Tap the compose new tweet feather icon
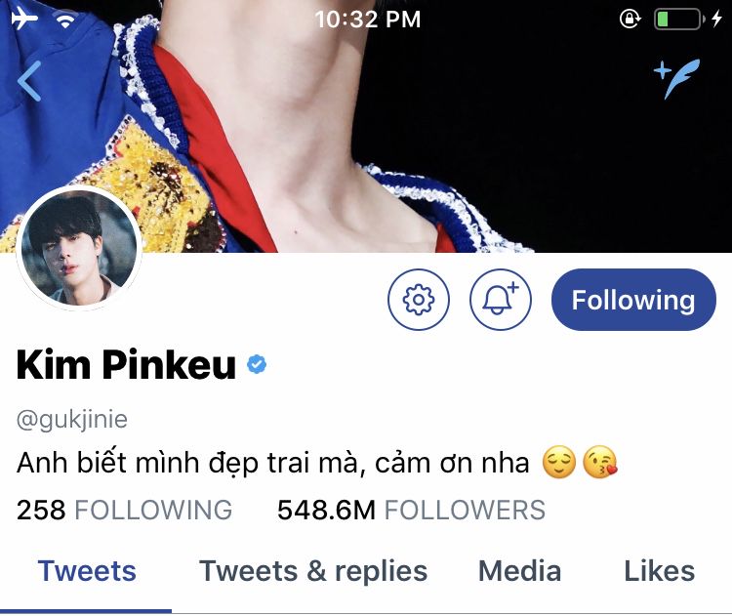The height and width of the screenshot is (616, 732). [x=676, y=78]
